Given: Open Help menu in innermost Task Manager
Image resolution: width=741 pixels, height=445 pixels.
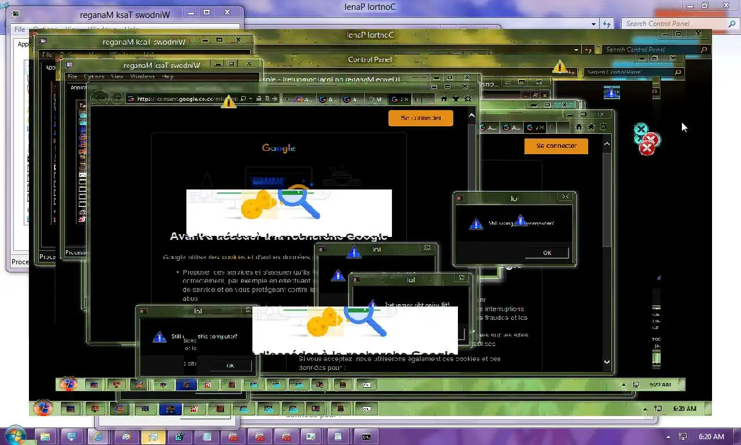Looking at the screenshot, I should (x=168, y=76).
